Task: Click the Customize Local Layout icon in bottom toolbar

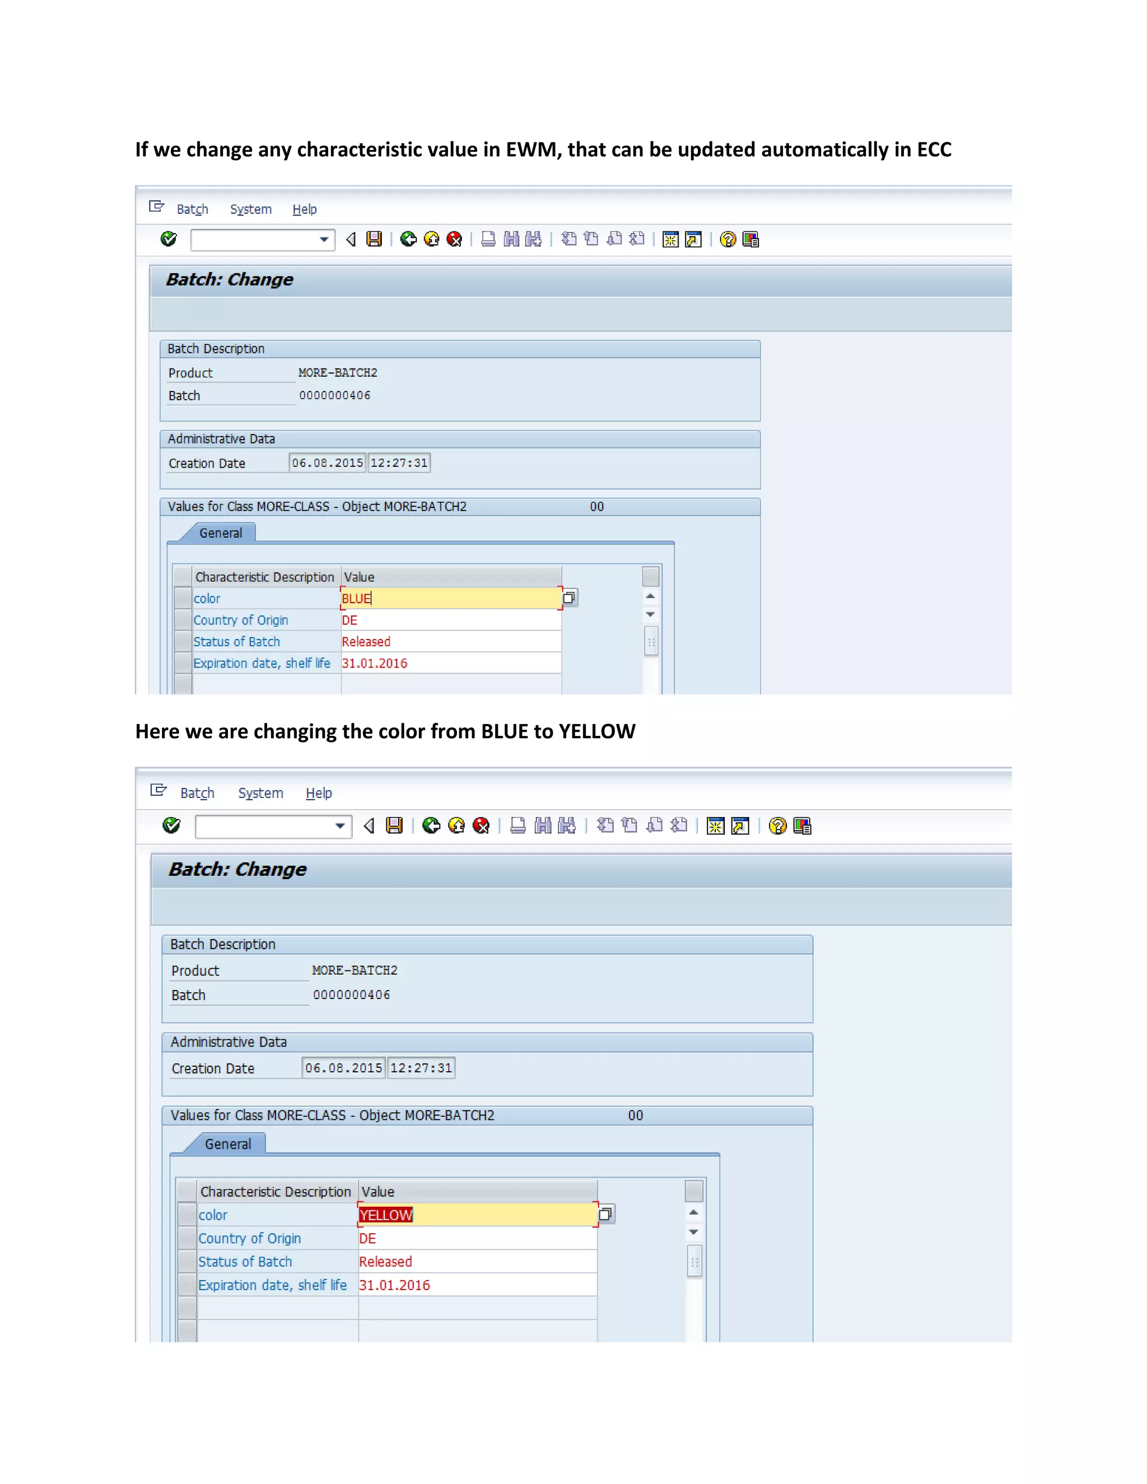Action: [x=803, y=825]
